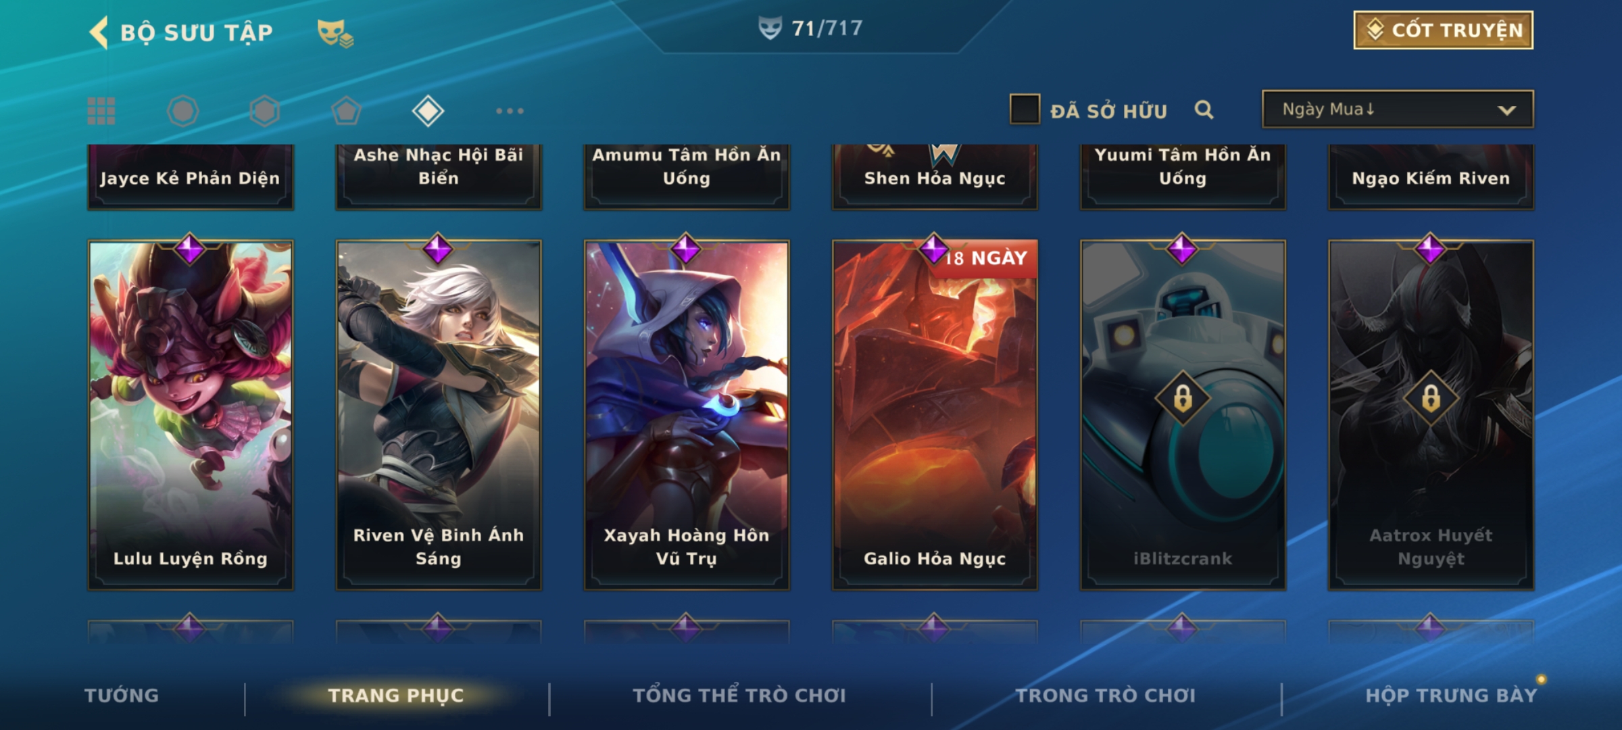Screen dimensions: 1622x730
Task: Click the lock icon on iBlitzcrank
Action: tap(1183, 398)
